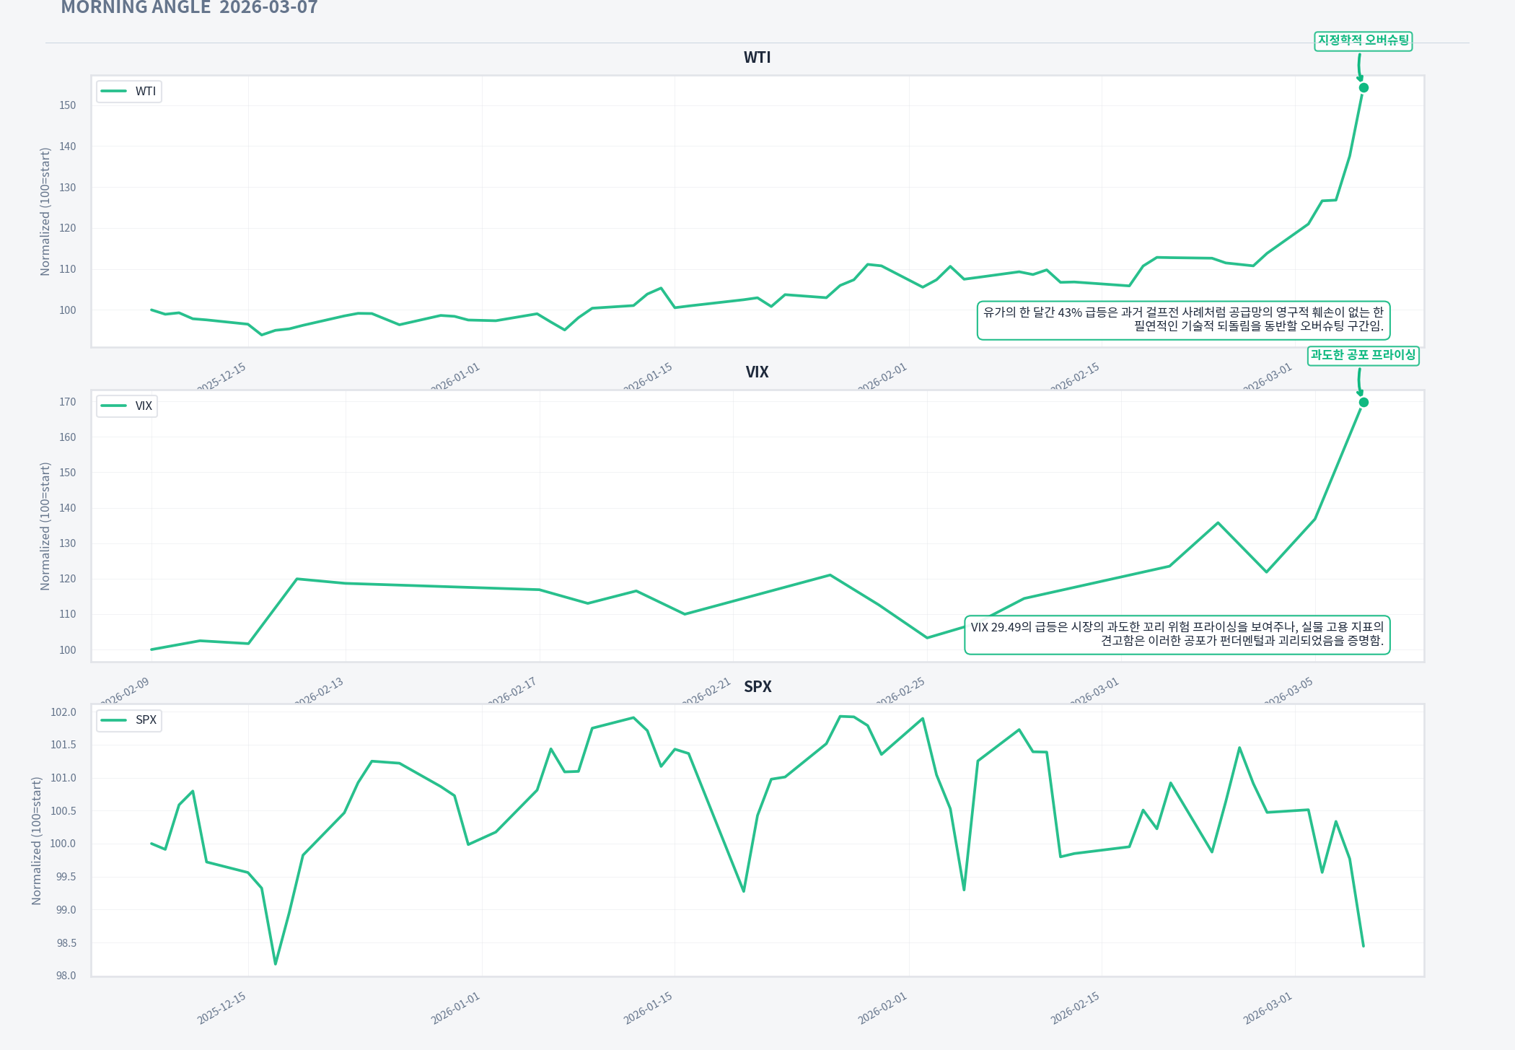The height and width of the screenshot is (1050, 1515).
Task: Click the WTI chart title
Action: coord(757,58)
